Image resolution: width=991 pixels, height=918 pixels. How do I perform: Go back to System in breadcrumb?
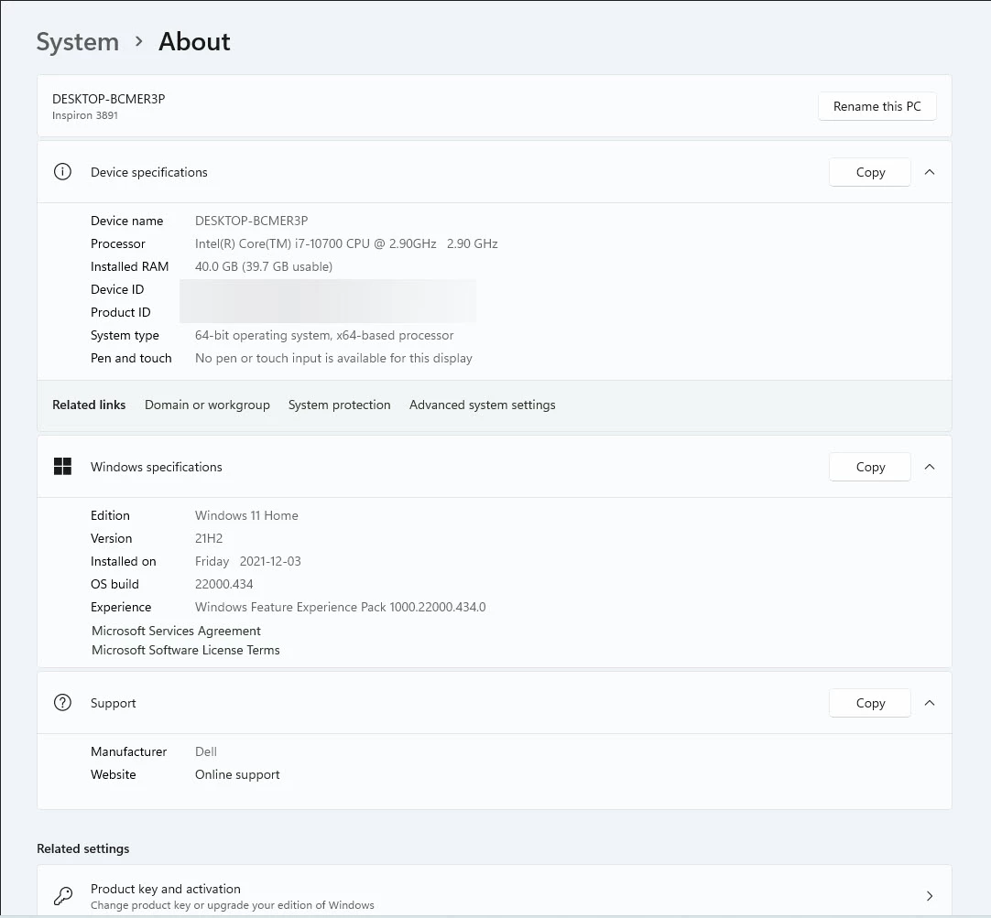(x=78, y=42)
